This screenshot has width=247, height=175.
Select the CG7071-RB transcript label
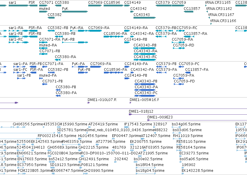[50, 51]
